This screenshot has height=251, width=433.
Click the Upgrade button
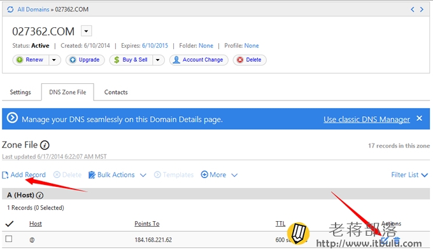(x=85, y=60)
